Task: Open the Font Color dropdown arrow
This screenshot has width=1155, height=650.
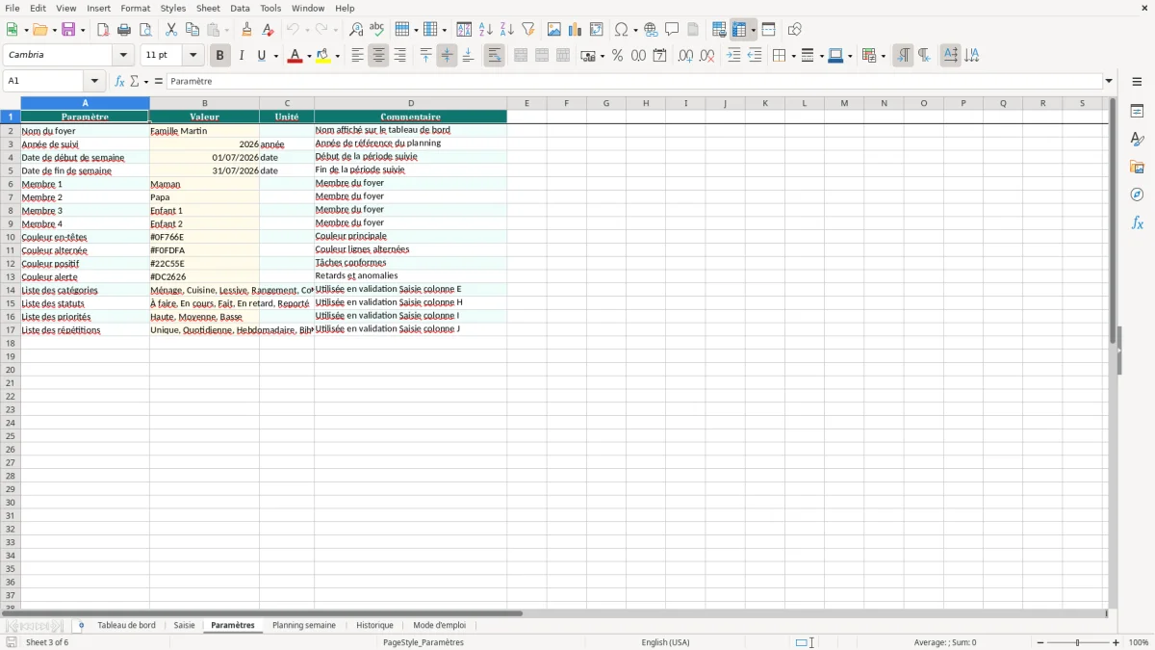Action: [308, 57]
